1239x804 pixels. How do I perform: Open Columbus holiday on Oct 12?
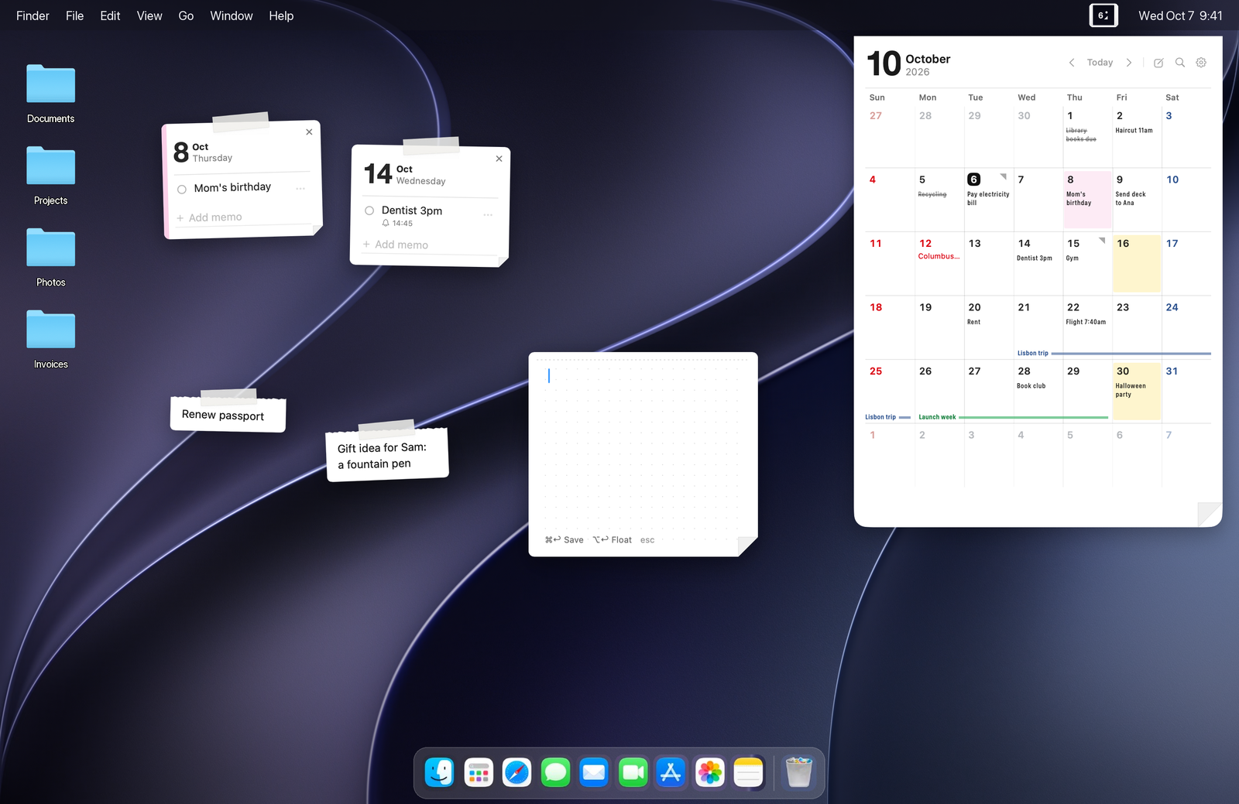coord(939,256)
